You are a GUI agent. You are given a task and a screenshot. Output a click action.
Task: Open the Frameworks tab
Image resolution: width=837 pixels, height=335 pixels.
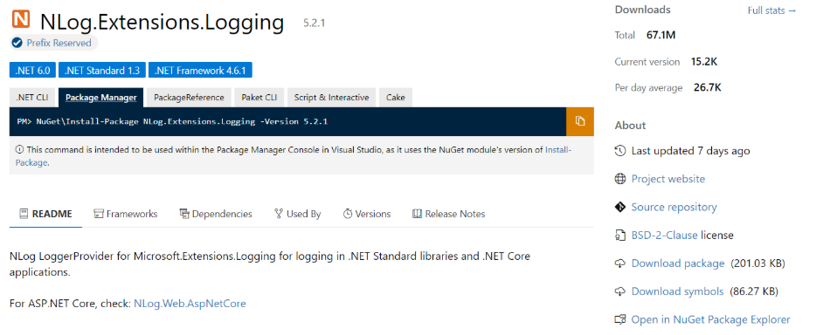point(126,214)
